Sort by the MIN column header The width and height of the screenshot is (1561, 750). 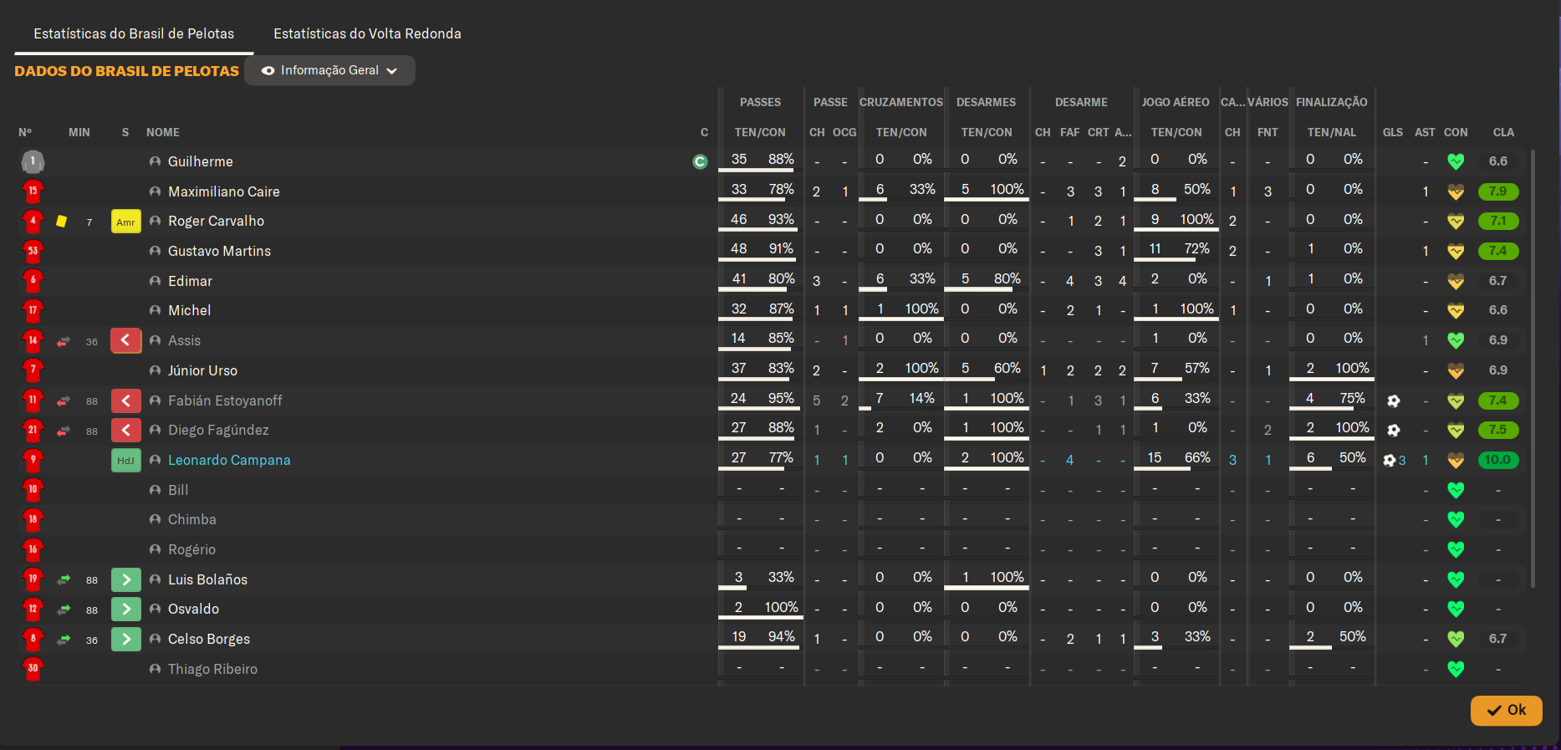tap(79, 132)
